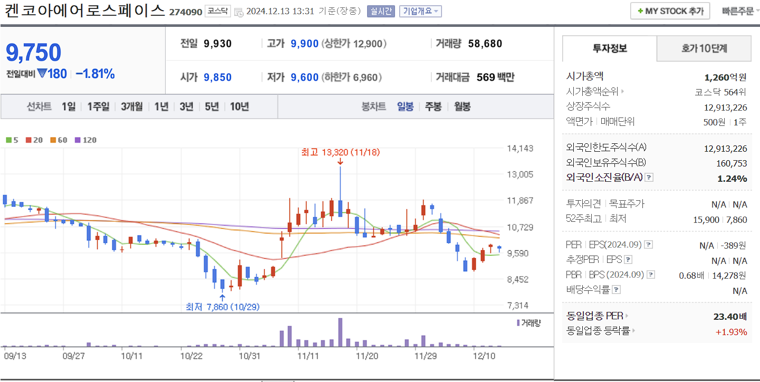Click the MY STOCK 추가 button

tap(670, 10)
